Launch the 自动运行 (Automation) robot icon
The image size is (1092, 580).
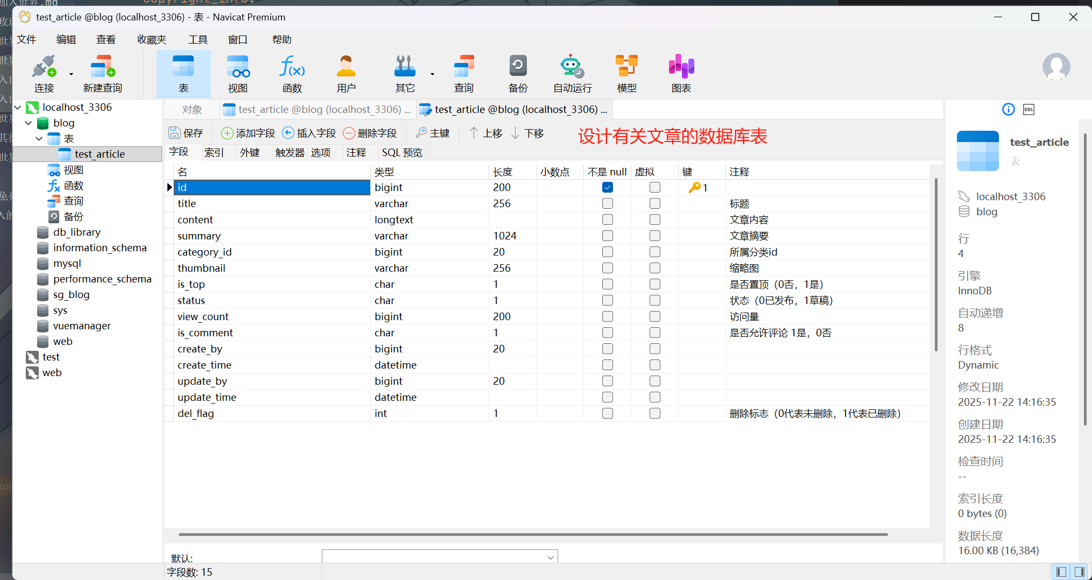pos(572,73)
